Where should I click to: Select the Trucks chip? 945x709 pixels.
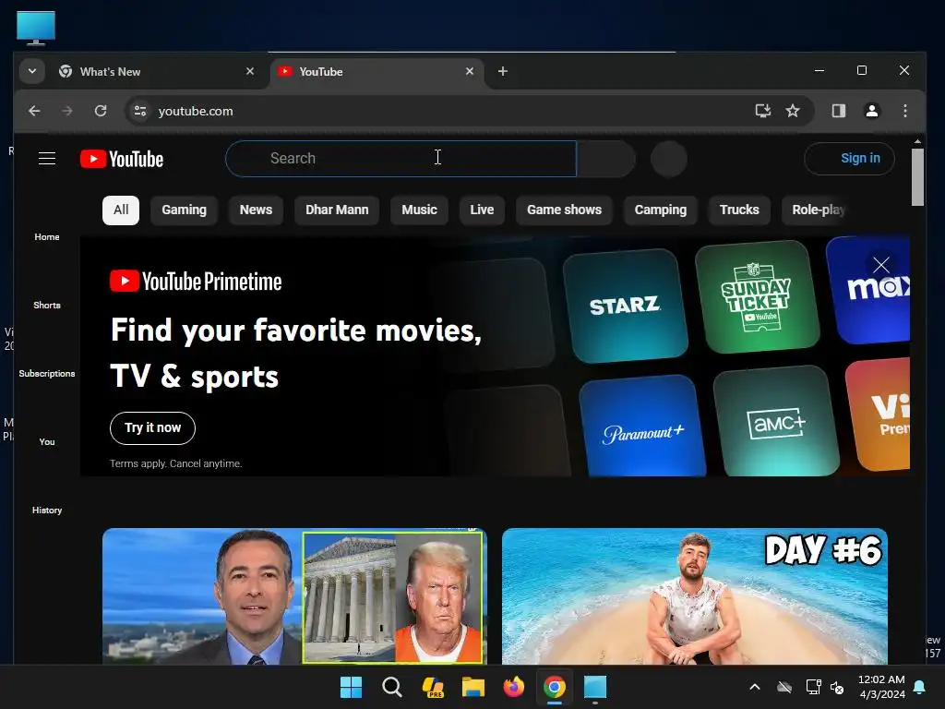click(739, 210)
